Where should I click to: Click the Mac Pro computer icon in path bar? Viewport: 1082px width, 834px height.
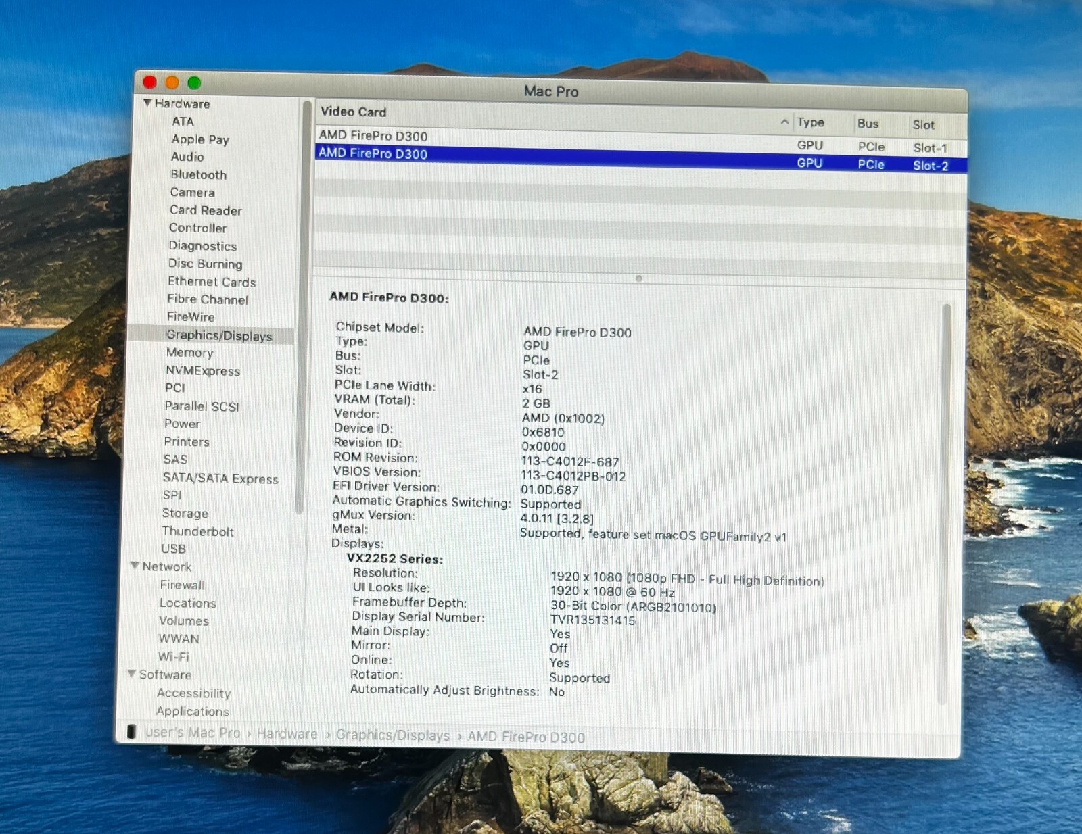coord(131,731)
